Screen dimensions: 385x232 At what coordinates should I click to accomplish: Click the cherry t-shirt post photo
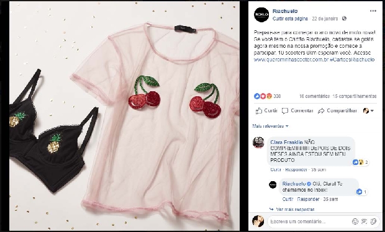point(124,116)
